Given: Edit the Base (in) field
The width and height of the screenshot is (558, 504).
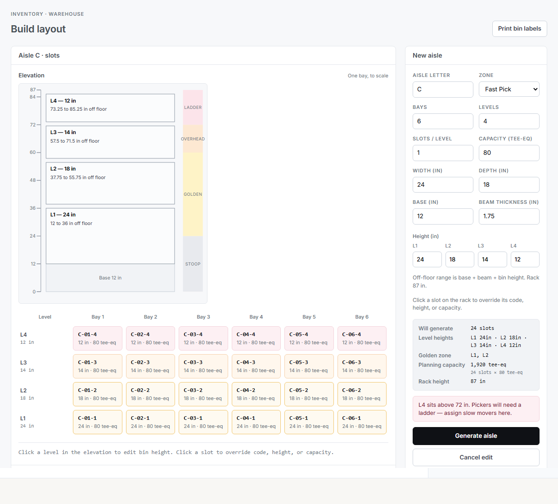Looking at the screenshot, I should pos(443,216).
